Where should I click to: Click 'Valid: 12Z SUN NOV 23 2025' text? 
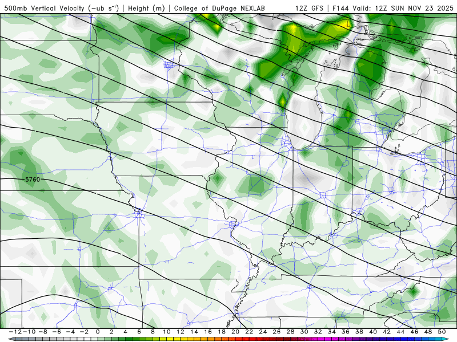403,8
